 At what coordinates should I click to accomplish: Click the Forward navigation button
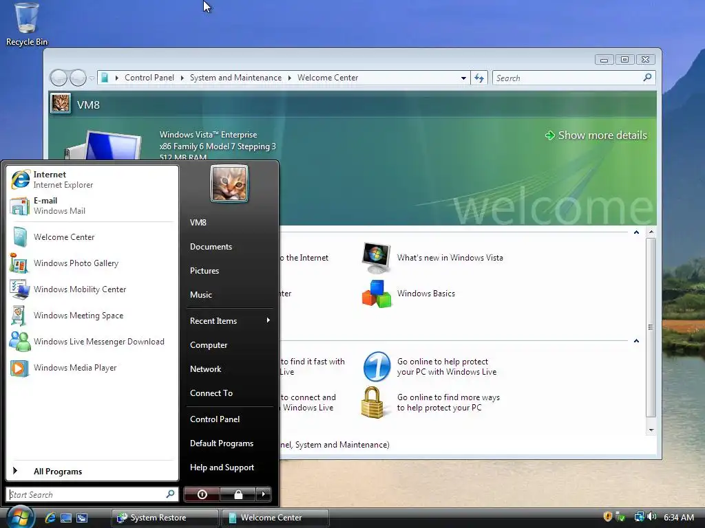pos(78,78)
